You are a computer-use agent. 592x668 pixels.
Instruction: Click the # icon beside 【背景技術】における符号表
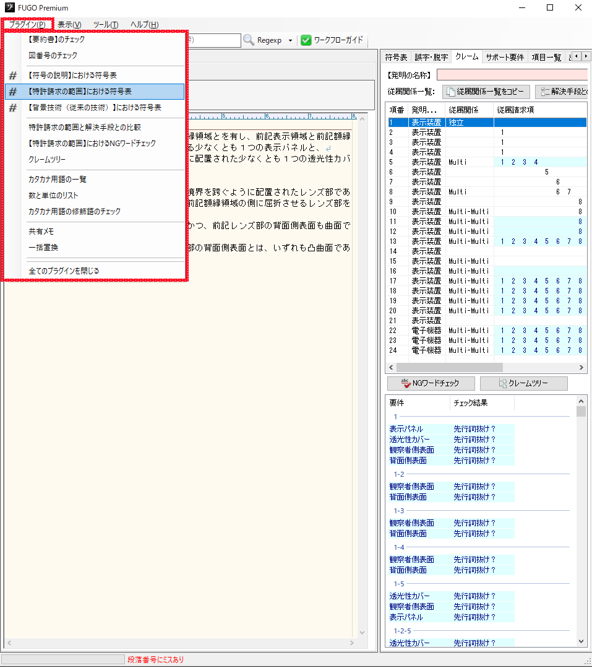(x=12, y=108)
